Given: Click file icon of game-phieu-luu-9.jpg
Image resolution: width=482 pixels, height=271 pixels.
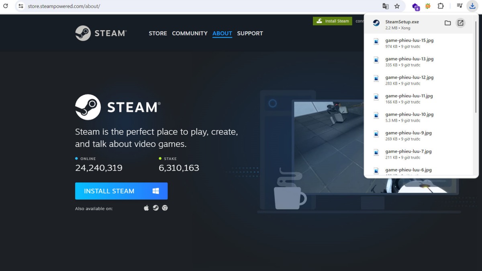Looking at the screenshot, I should pos(376,134).
